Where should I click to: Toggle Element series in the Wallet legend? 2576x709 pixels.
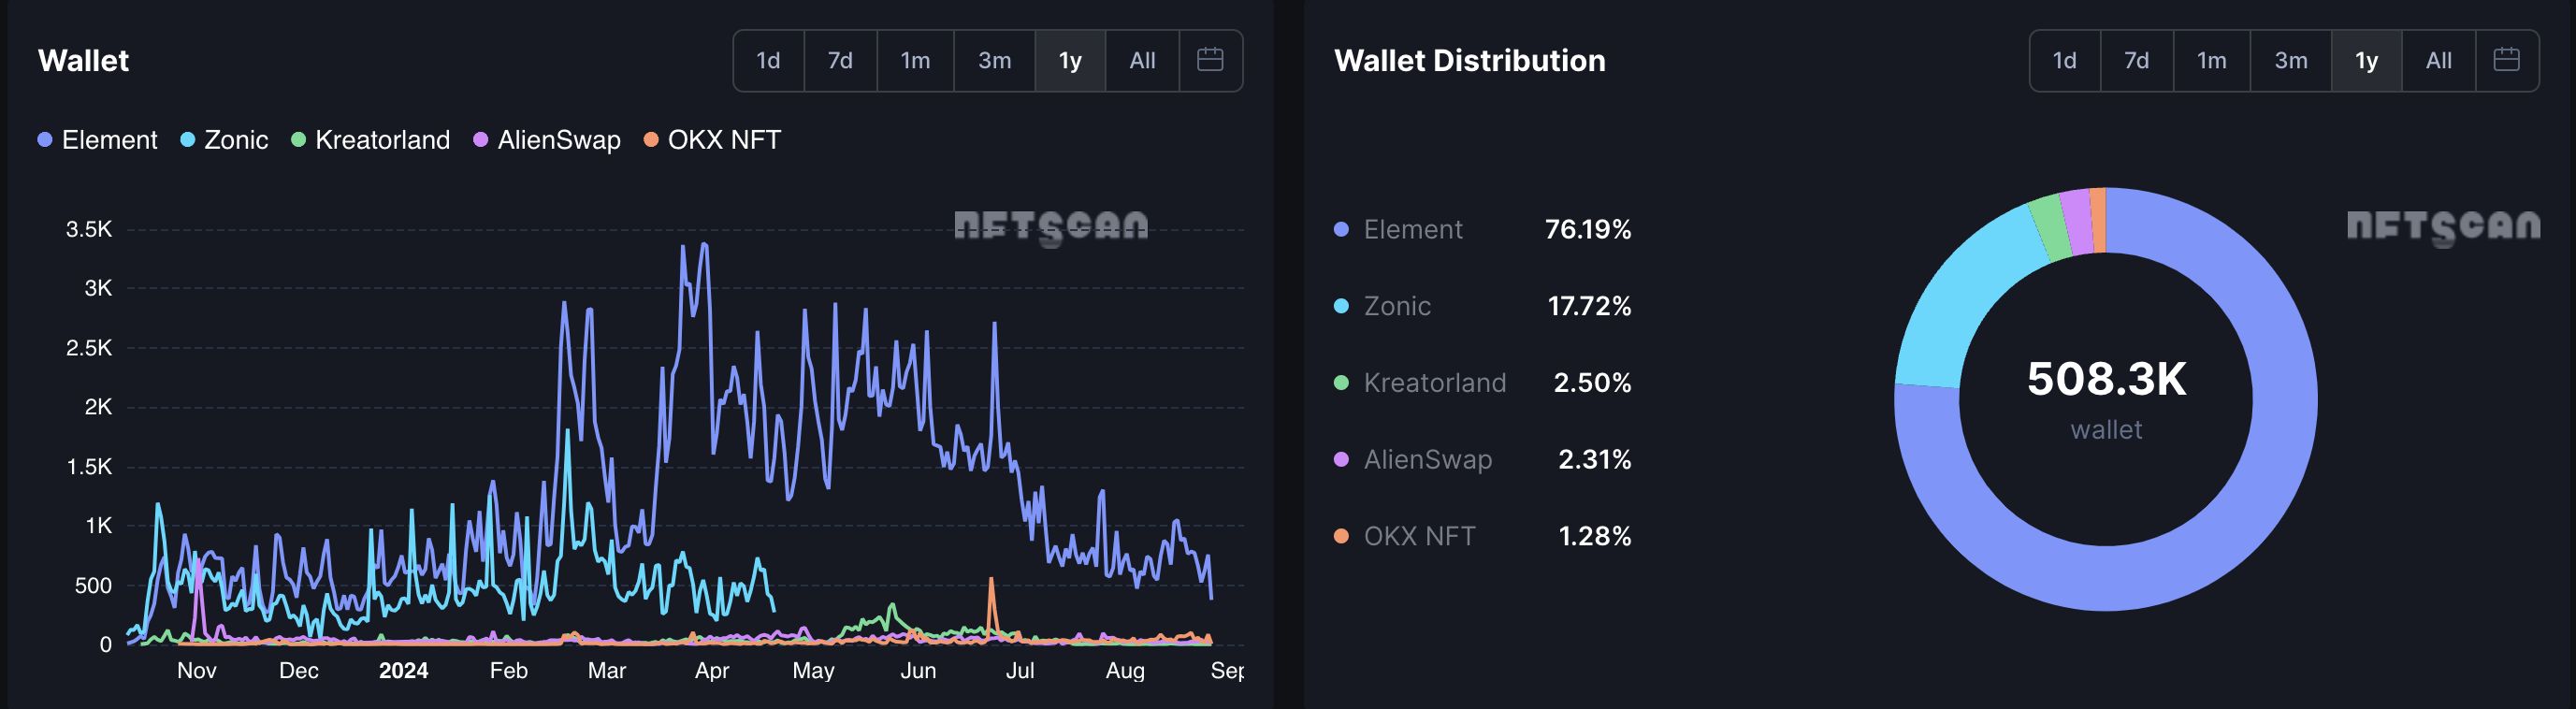pyautogui.click(x=98, y=140)
